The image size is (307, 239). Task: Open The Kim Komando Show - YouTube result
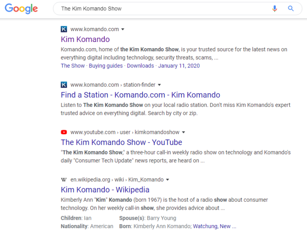click(121, 142)
